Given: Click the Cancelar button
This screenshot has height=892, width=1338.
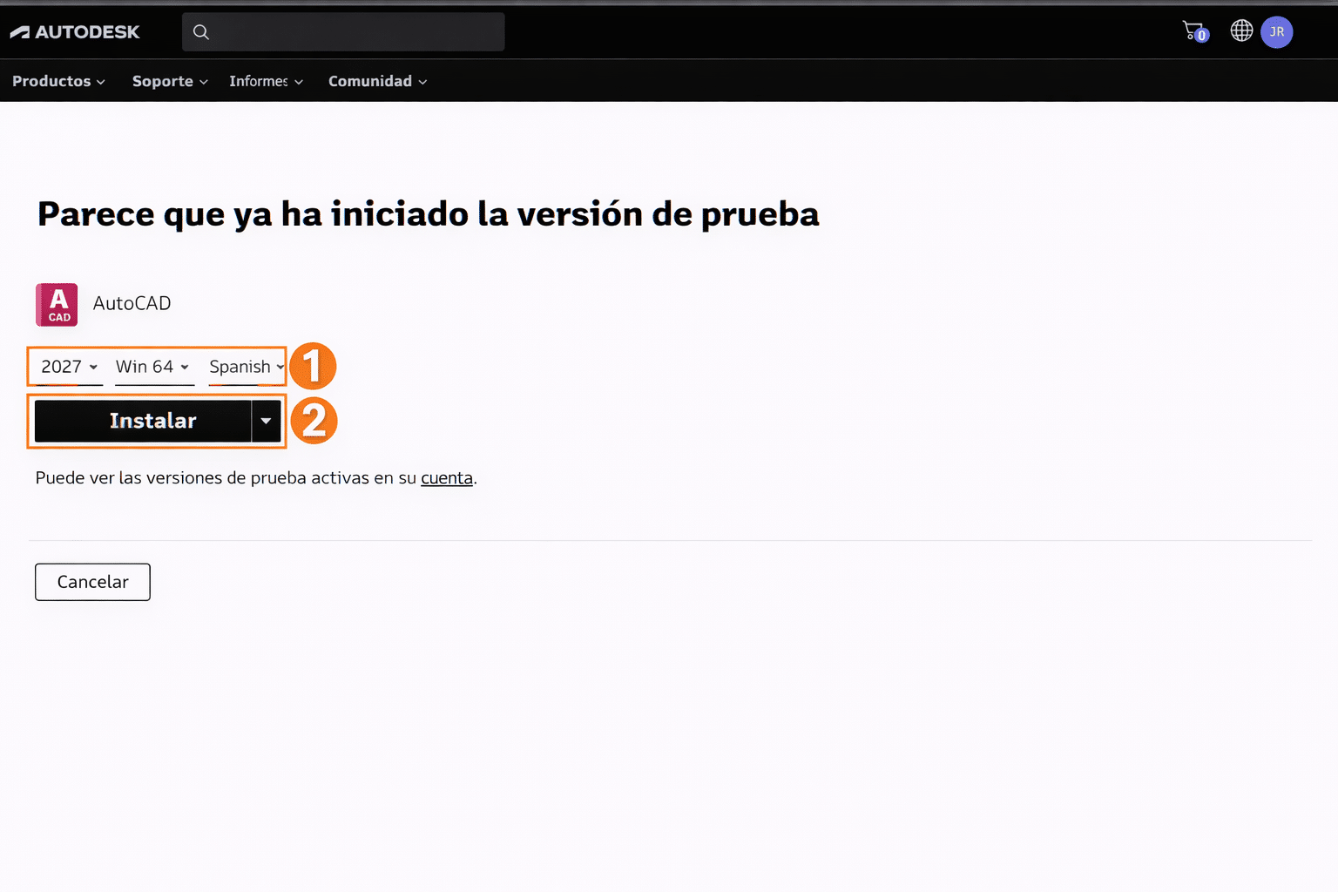Looking at the screenshot, I should pyautogui.click(x=92, y=582).
